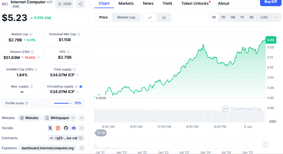Show FDV info tooltip
The width and height of the screenshot is (283, 154).
click(68, 52)
